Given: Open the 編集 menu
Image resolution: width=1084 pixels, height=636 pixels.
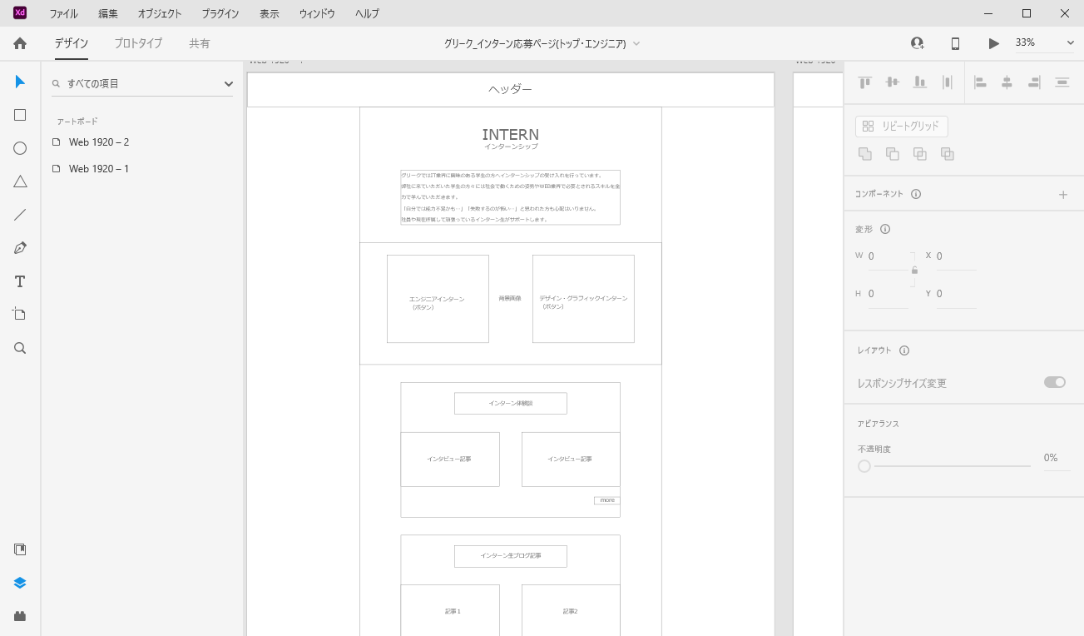Looking at the screenshot, I should point(108,13).
